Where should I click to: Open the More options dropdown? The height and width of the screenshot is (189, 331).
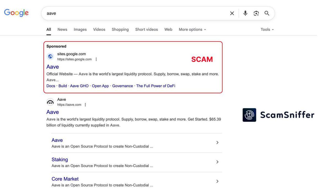point(192,29)
